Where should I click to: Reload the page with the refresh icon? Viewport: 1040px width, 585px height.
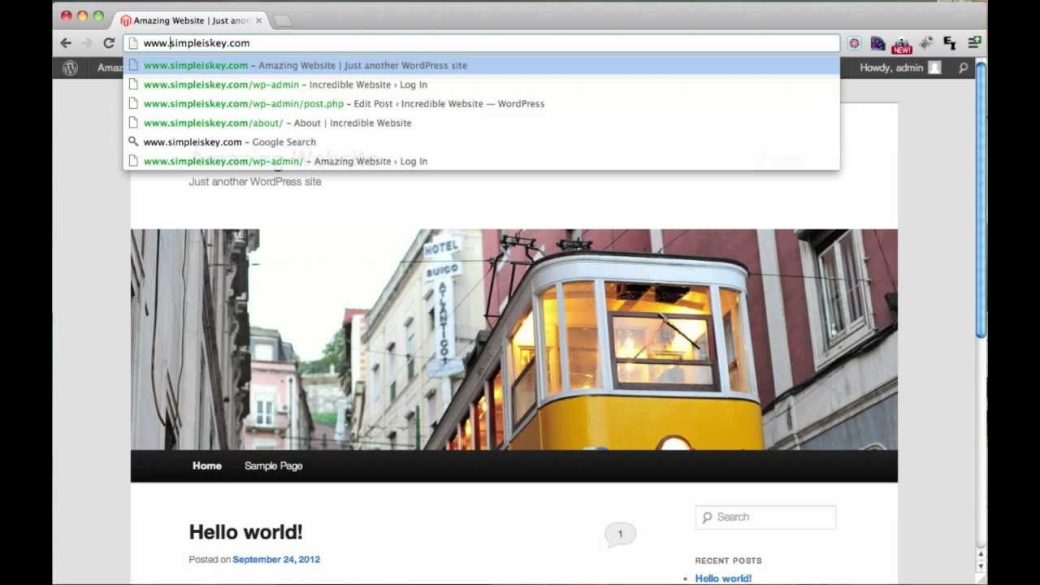click(109, 43)
